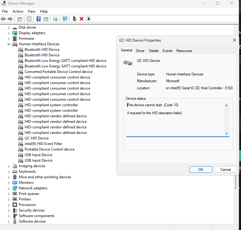The image size is (241, 230).
Task: Click the blue Help question mark icon
Action: click(x=38, y=19)
